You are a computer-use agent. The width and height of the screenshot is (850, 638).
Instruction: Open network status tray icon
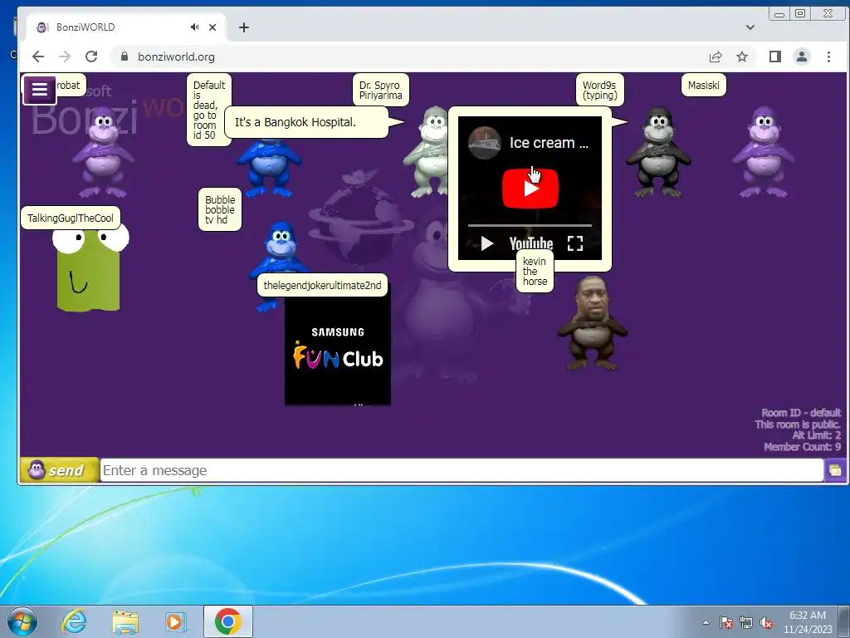click(746, 622)
